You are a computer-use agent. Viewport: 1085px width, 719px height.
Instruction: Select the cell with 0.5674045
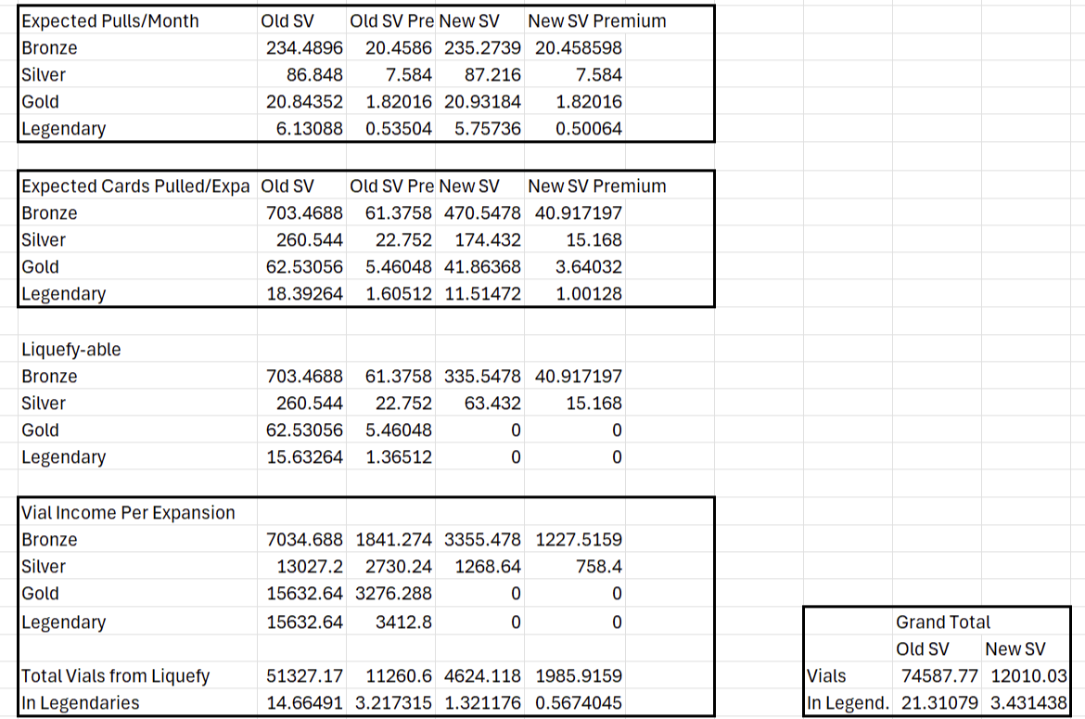click(575, 703)
